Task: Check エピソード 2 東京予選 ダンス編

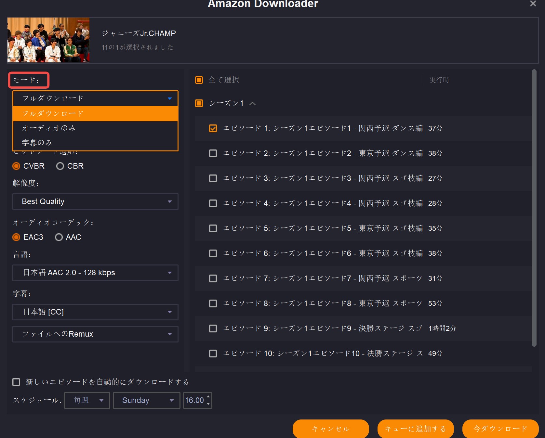Action: tap(213, 153)
